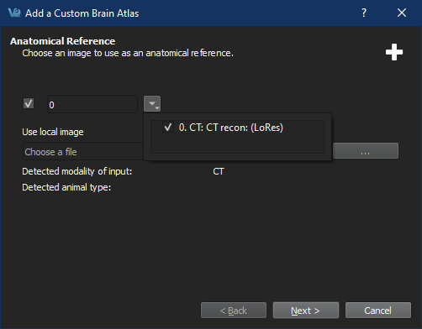Click the Detected modality of input label
This screenshot has width=422, height=329.
[x=77, y=171]
